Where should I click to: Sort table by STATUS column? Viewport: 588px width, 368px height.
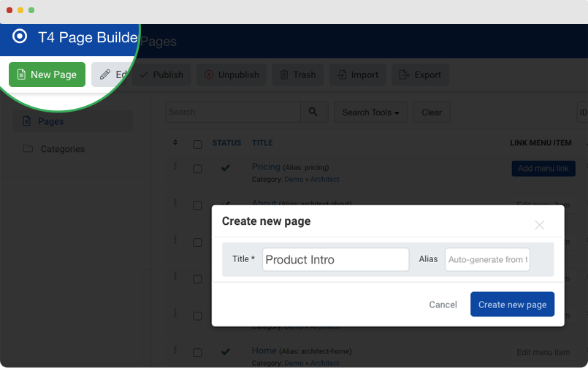click(x=226, y=143)
